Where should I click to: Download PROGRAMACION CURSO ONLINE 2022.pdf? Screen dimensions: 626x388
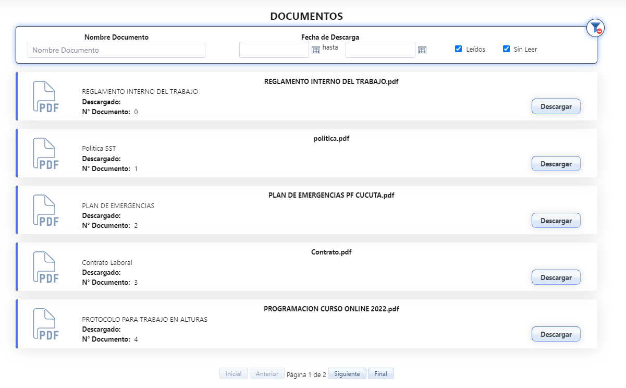[x=556, y=334]
